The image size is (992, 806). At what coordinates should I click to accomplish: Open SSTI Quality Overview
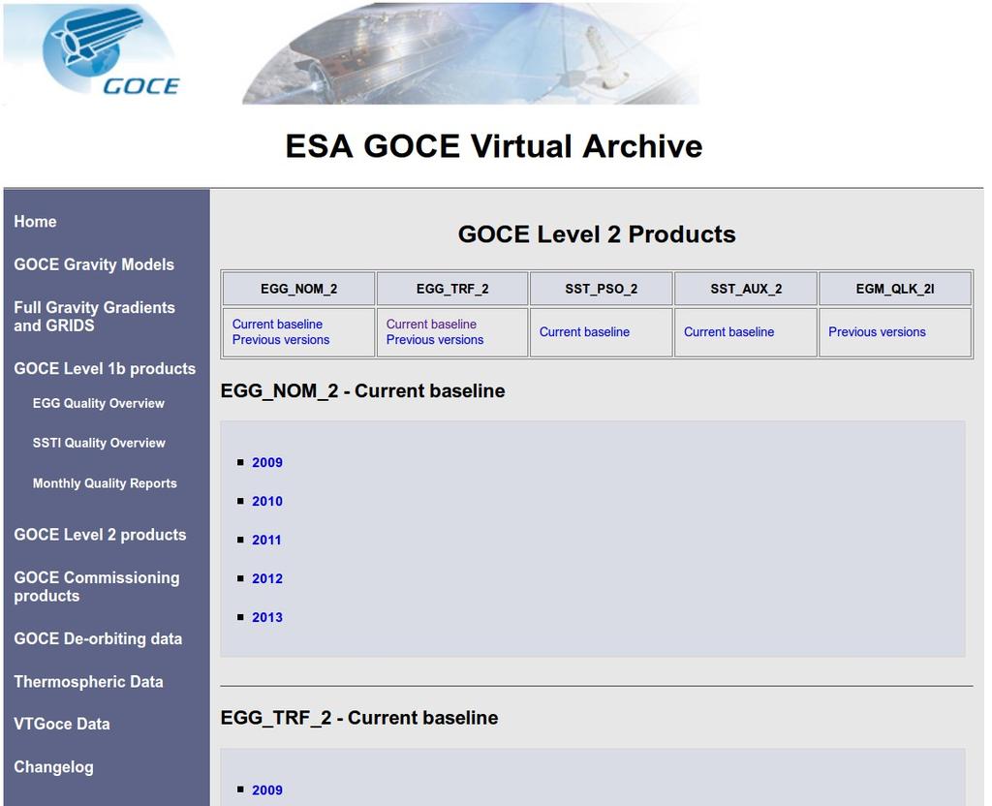coord(99,443)
